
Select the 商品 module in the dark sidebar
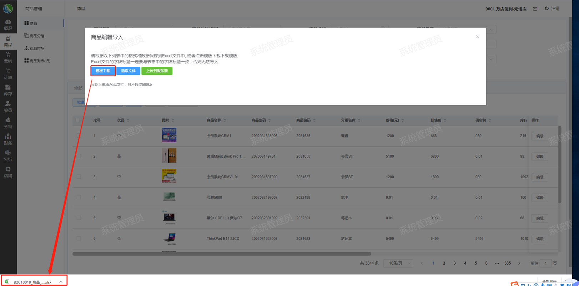(x=8, y=41)
